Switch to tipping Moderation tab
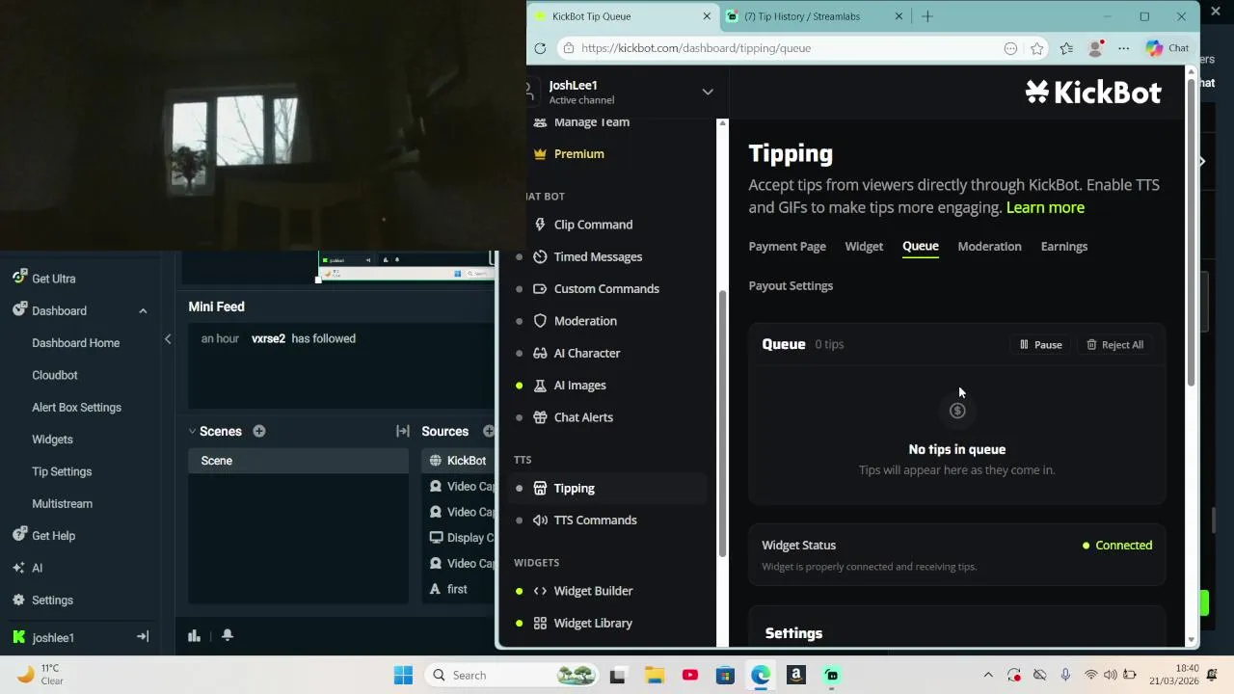Viewport: 1234px width, 694px height. coord(989,247)
